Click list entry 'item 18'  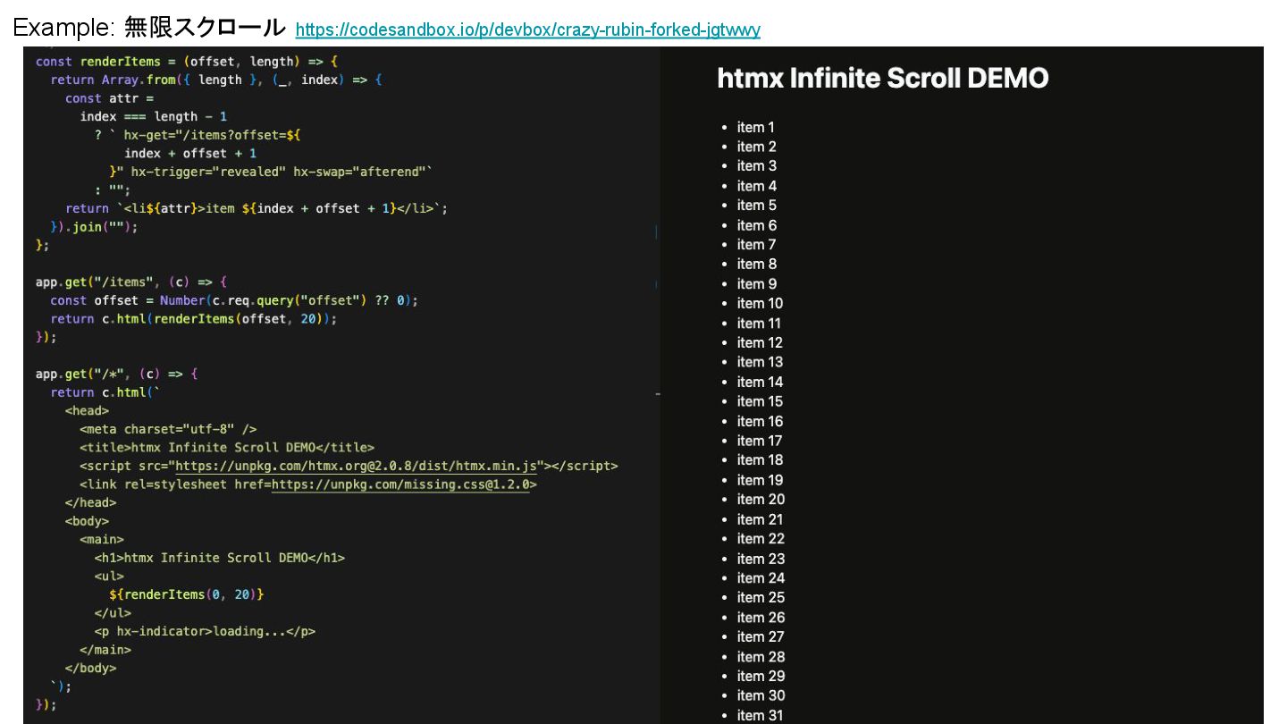point(760,460)
